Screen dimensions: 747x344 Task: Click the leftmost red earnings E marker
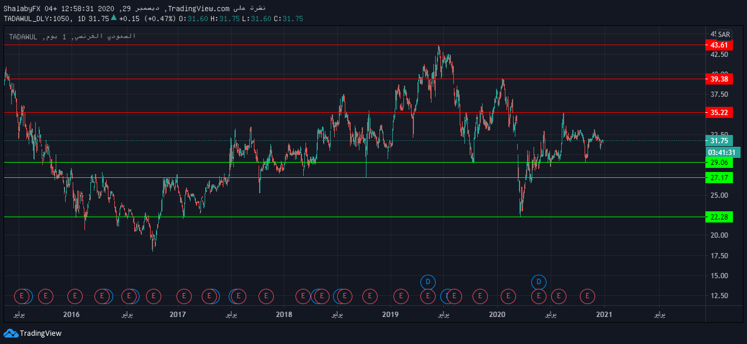22,296
